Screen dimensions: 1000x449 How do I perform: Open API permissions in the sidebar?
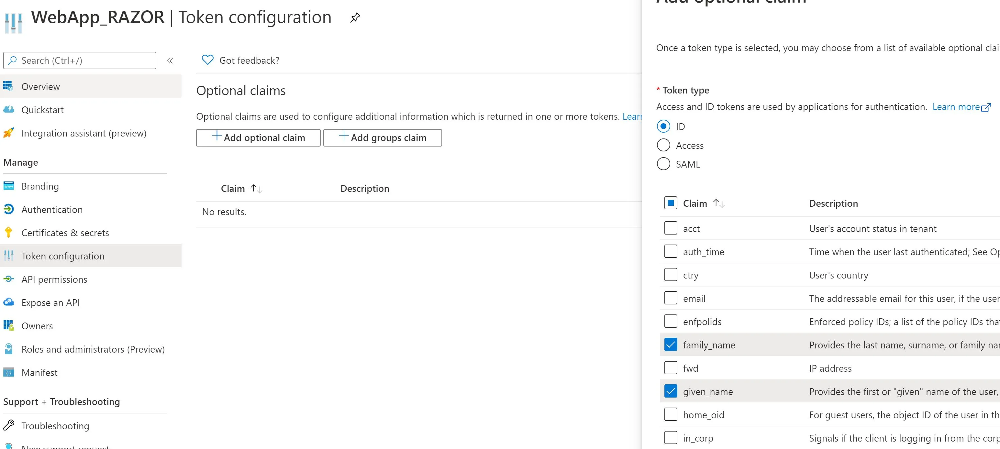[x=54, y=279]
